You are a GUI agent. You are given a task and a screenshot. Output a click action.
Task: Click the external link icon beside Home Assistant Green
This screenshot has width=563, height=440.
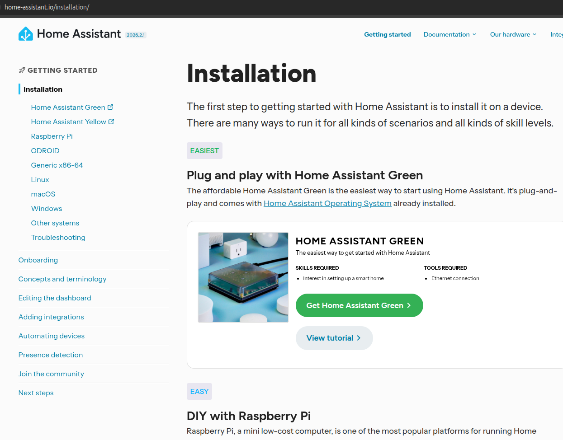click(110, 107)
